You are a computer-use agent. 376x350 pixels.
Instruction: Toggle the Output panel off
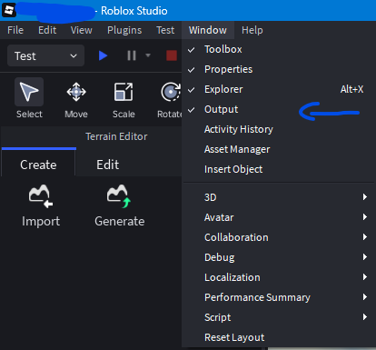pyautogui.click(x=279, y=109)
